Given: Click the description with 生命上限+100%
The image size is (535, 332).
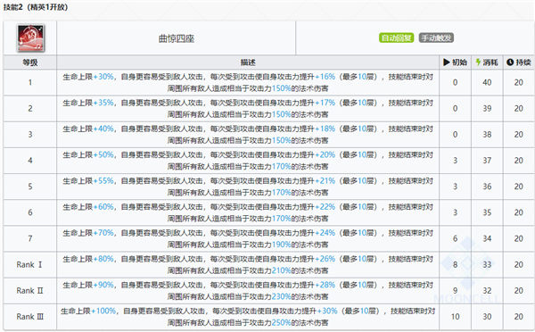Looking at the screenshot, I should [248, 317].
